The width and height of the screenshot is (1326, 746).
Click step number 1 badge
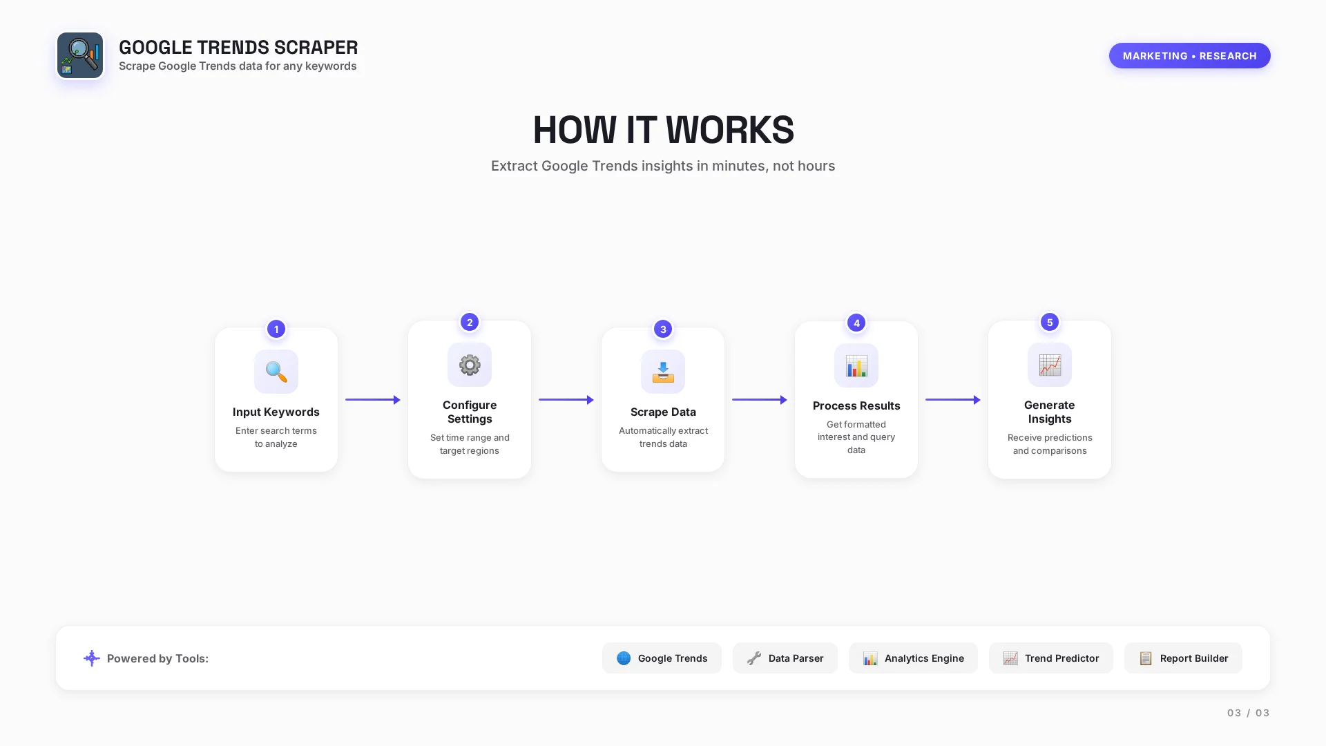pyautogui.click(x=276, y=329)
